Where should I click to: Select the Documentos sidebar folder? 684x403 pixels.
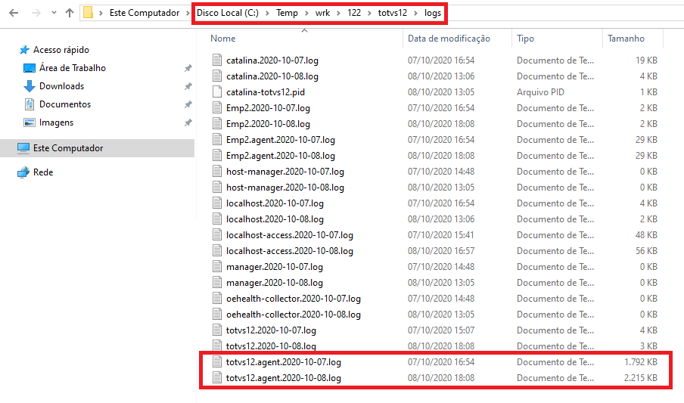[64, 104]
